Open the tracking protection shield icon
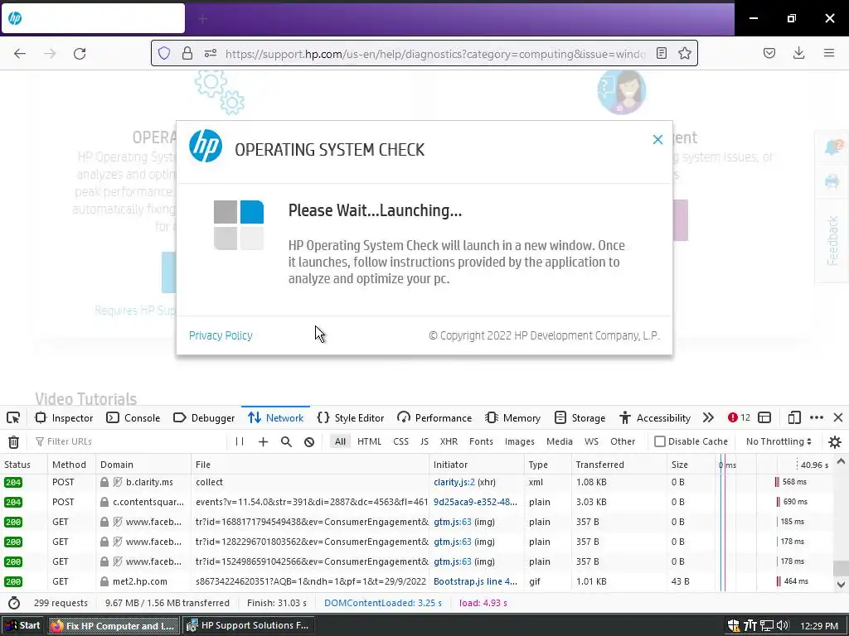 click(164, 53)
